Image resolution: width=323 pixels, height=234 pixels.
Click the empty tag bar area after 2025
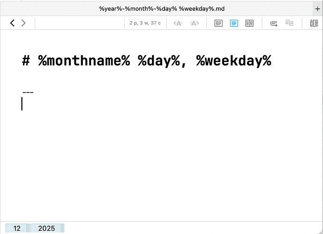coord(188,228)
